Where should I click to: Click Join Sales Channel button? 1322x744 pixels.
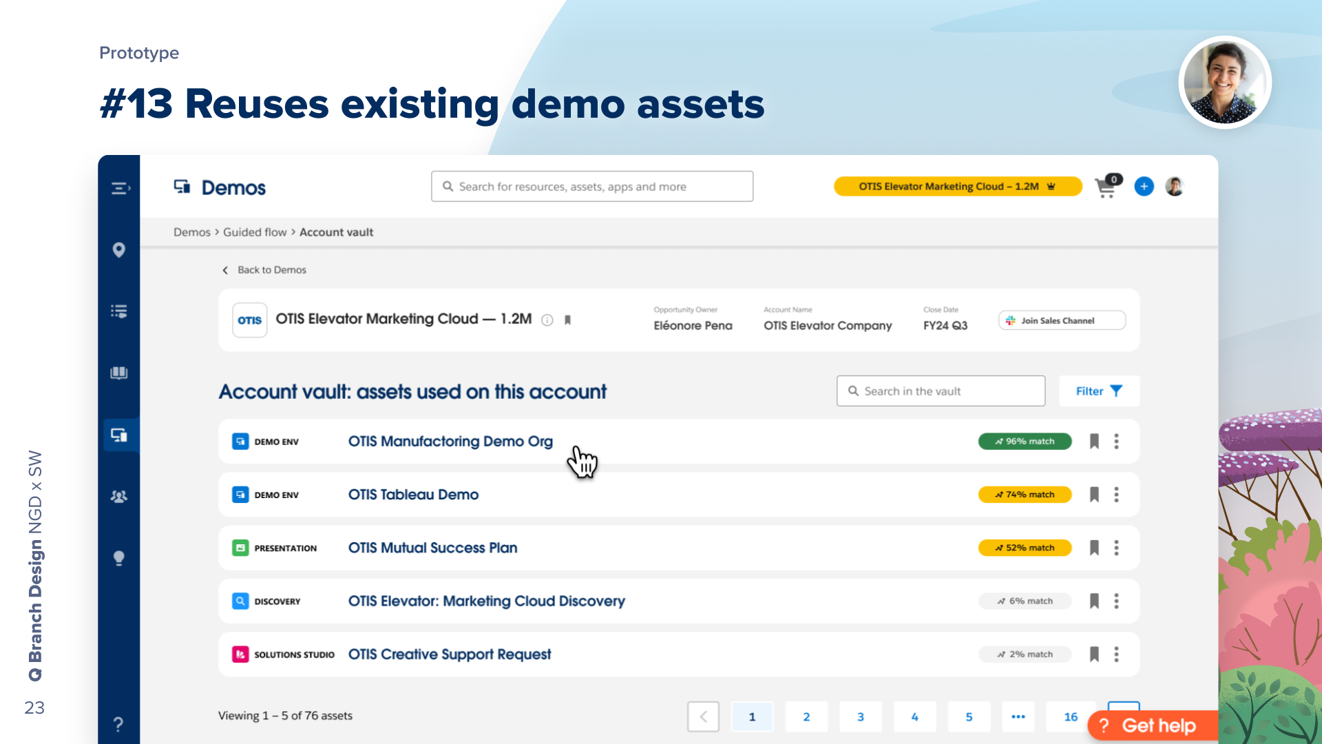click(1062, 320)
